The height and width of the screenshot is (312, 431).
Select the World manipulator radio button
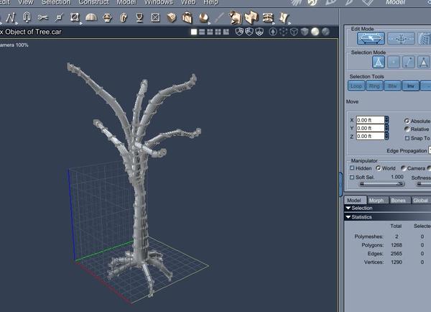(x=379, y=168)
